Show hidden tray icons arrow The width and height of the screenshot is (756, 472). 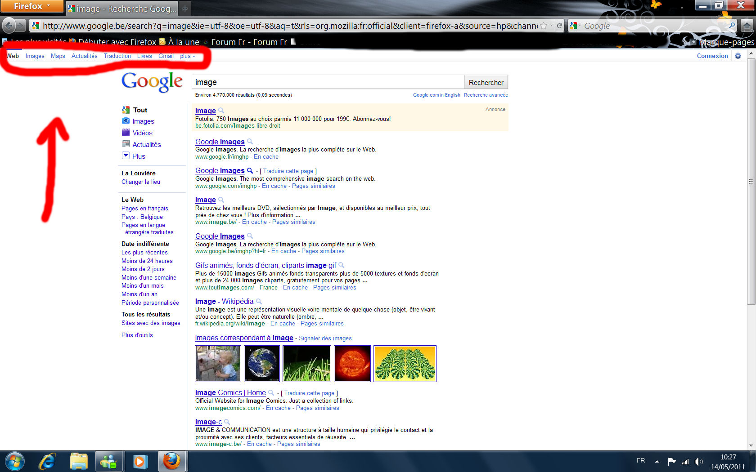[657, 461]
